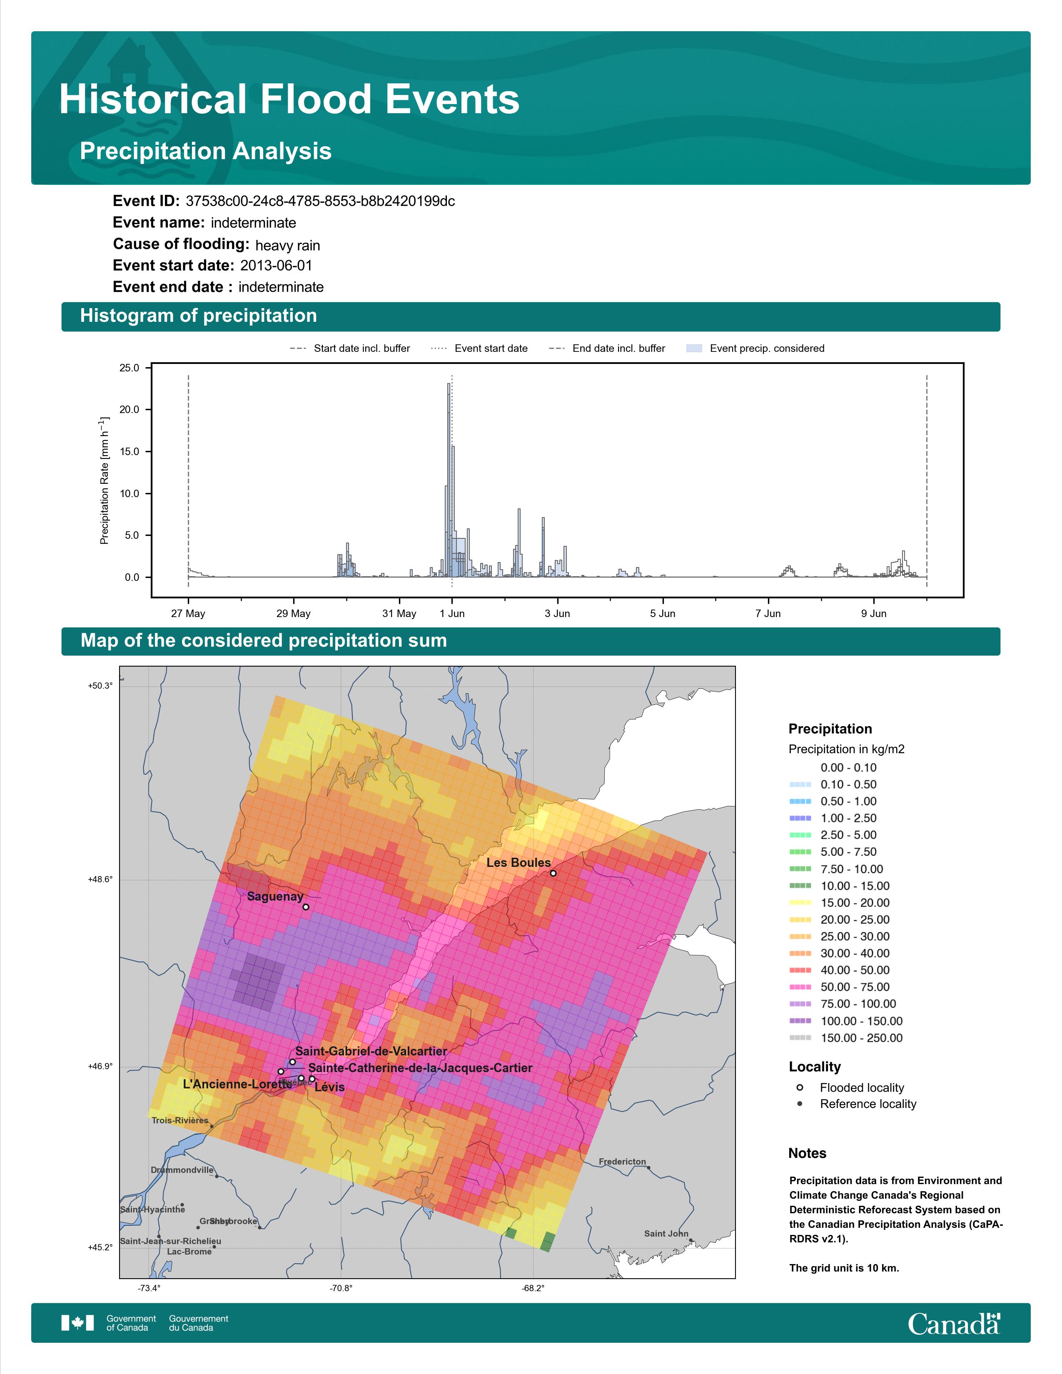Click the Event name value indeterminate

click(254, 223)
